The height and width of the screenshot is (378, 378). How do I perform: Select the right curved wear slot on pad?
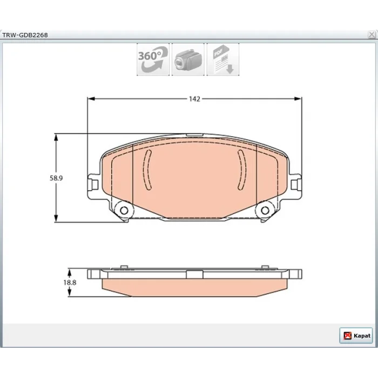tap(242, 170)
